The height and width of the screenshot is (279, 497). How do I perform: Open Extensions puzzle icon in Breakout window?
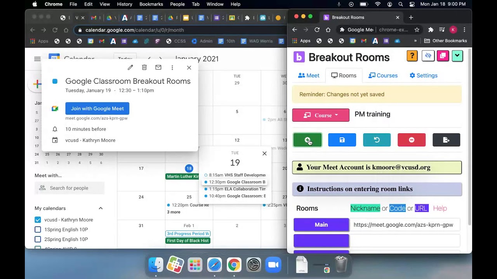431,30
